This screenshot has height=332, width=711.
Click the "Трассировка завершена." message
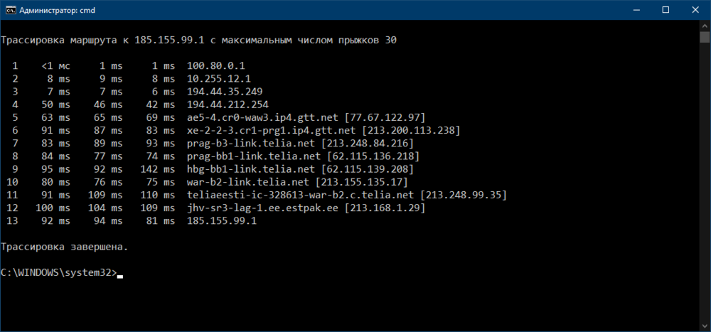[65, 246]
